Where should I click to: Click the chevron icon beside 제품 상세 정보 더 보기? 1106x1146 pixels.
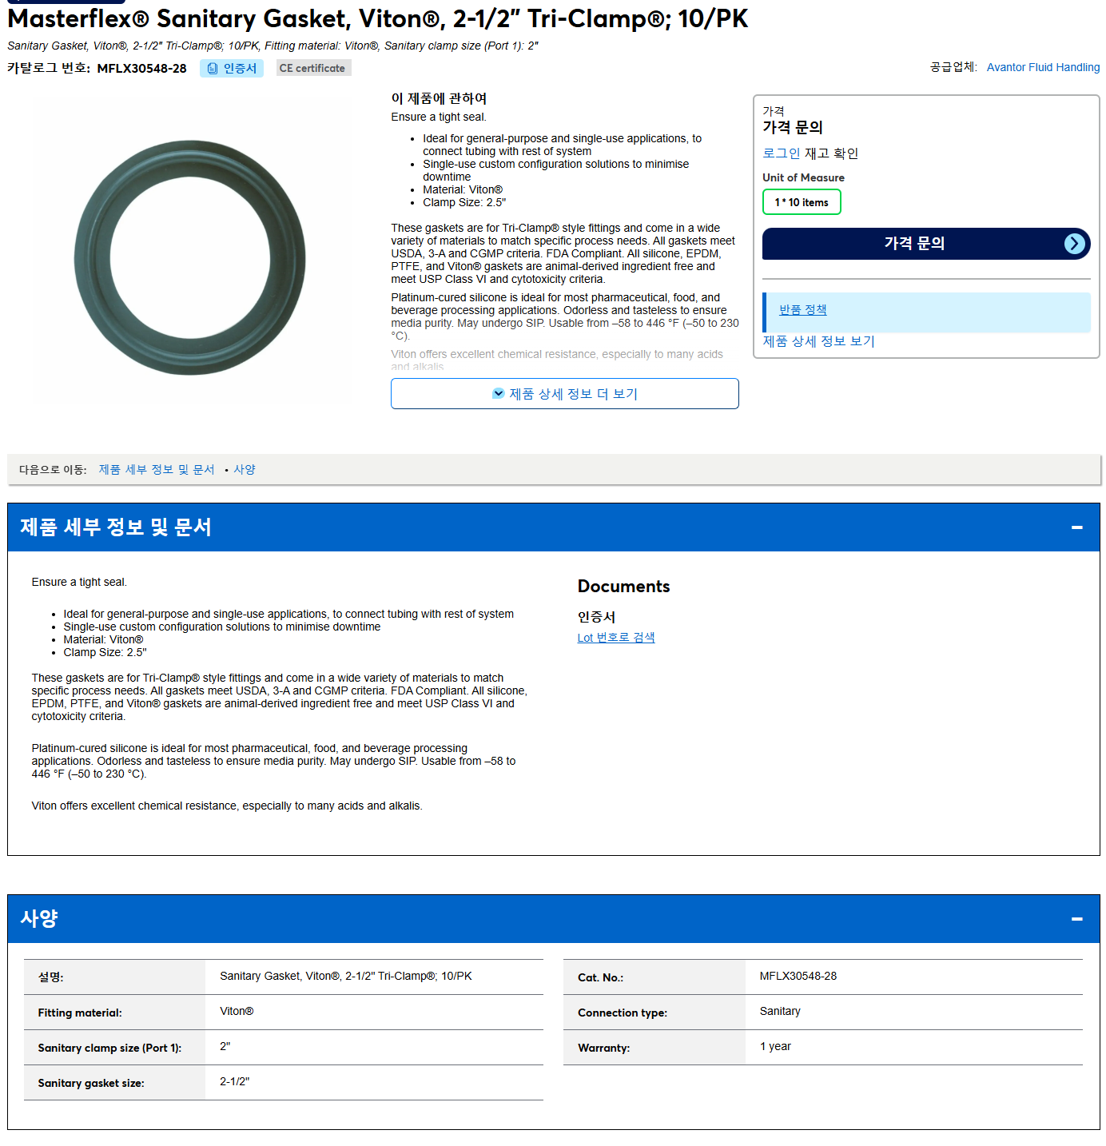[499, 393]
